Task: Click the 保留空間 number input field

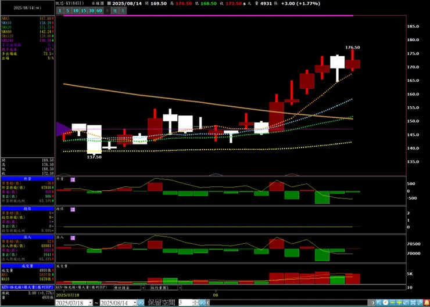Action: [x=186, y=302]
